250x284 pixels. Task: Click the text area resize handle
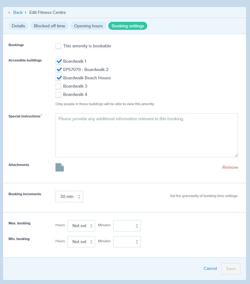click(x=236, y=156)
